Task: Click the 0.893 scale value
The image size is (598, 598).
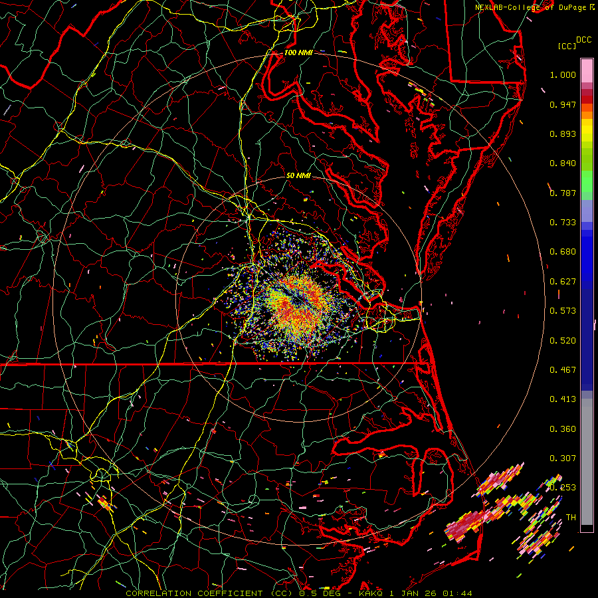Action: (563, 134)
